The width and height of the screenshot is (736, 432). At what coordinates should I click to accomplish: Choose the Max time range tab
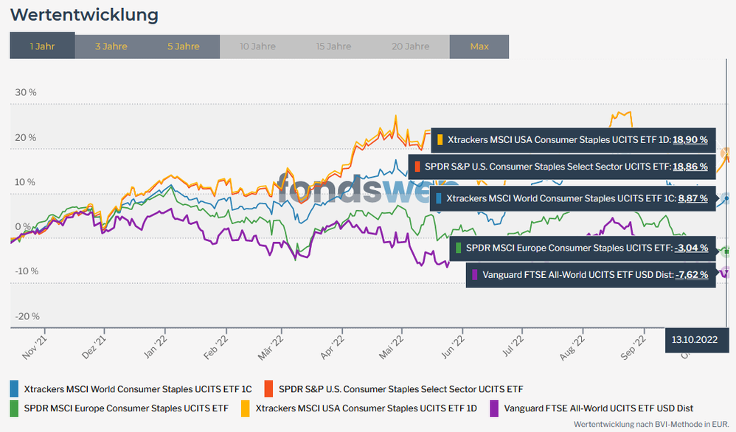pyautogui.click(x=479, y=46)
